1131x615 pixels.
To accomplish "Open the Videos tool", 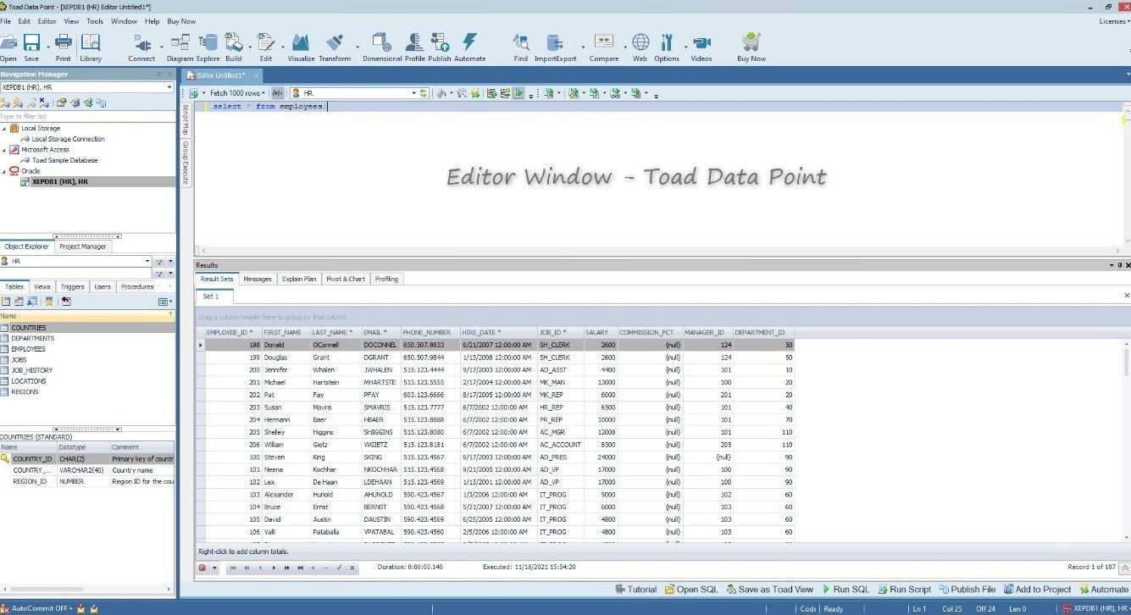I will [701, 47].
